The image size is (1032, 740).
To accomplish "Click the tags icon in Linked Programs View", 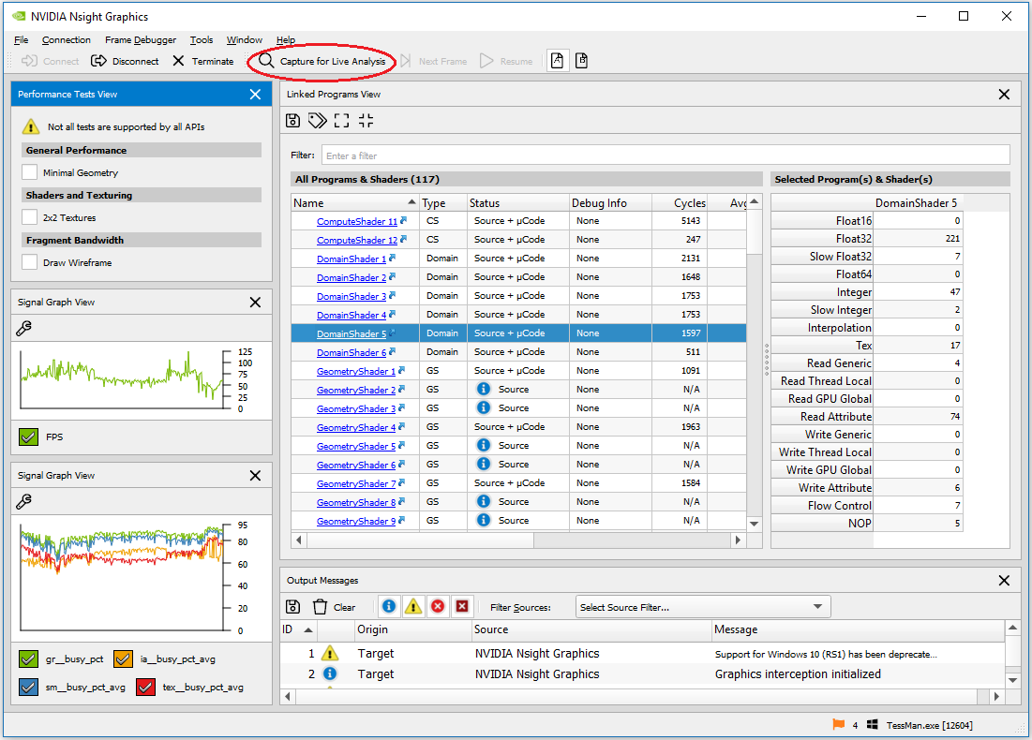I will [x=317, y=120].
